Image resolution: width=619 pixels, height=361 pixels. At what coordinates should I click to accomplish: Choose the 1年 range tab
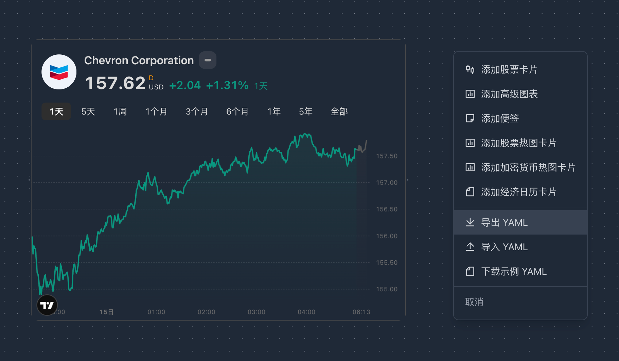[274, 111]
